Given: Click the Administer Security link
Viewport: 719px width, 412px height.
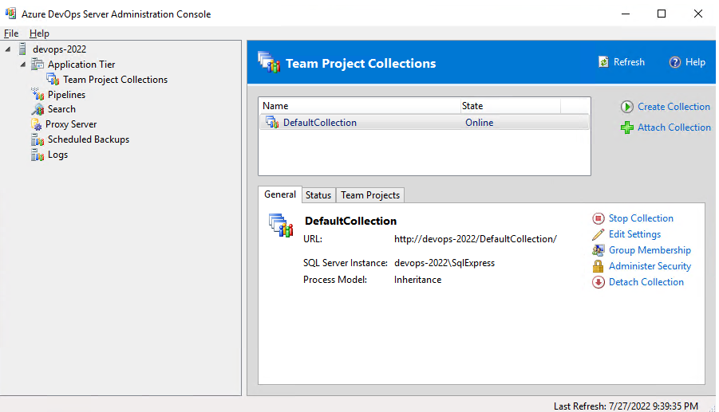Looking at the screenshot, I should click(x=650, y=266).
